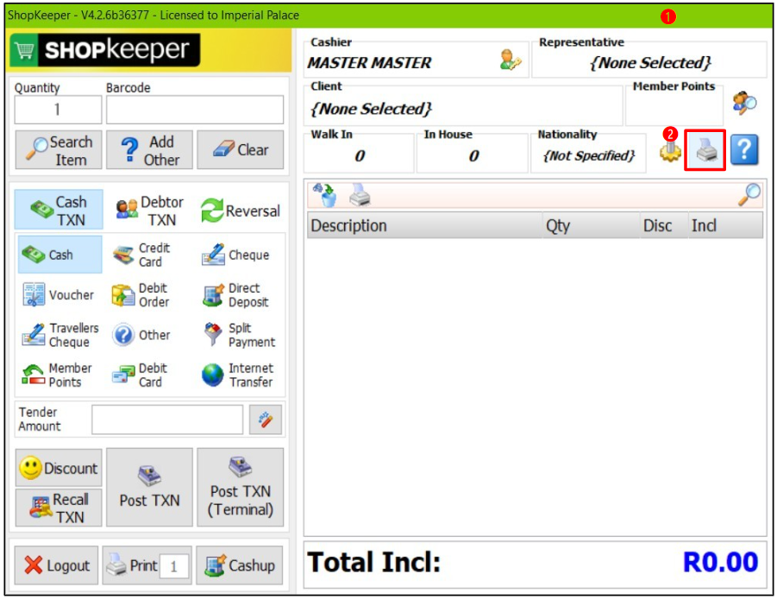Click the Barcode input field
The height and width of the screenshot is (599, 777).
pos(195,110)
